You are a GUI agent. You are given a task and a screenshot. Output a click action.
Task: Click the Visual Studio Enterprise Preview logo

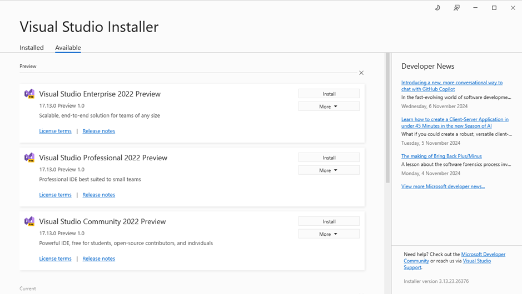29,94
